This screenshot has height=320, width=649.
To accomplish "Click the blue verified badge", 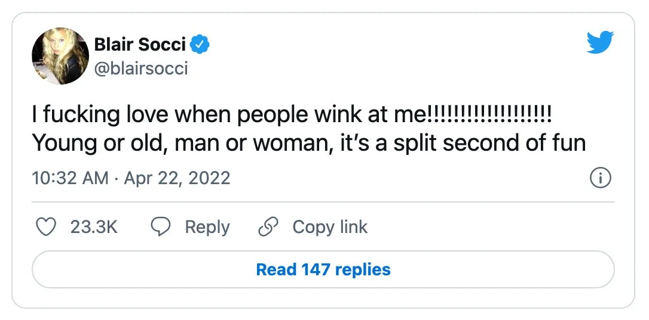I will coord(199,44).
